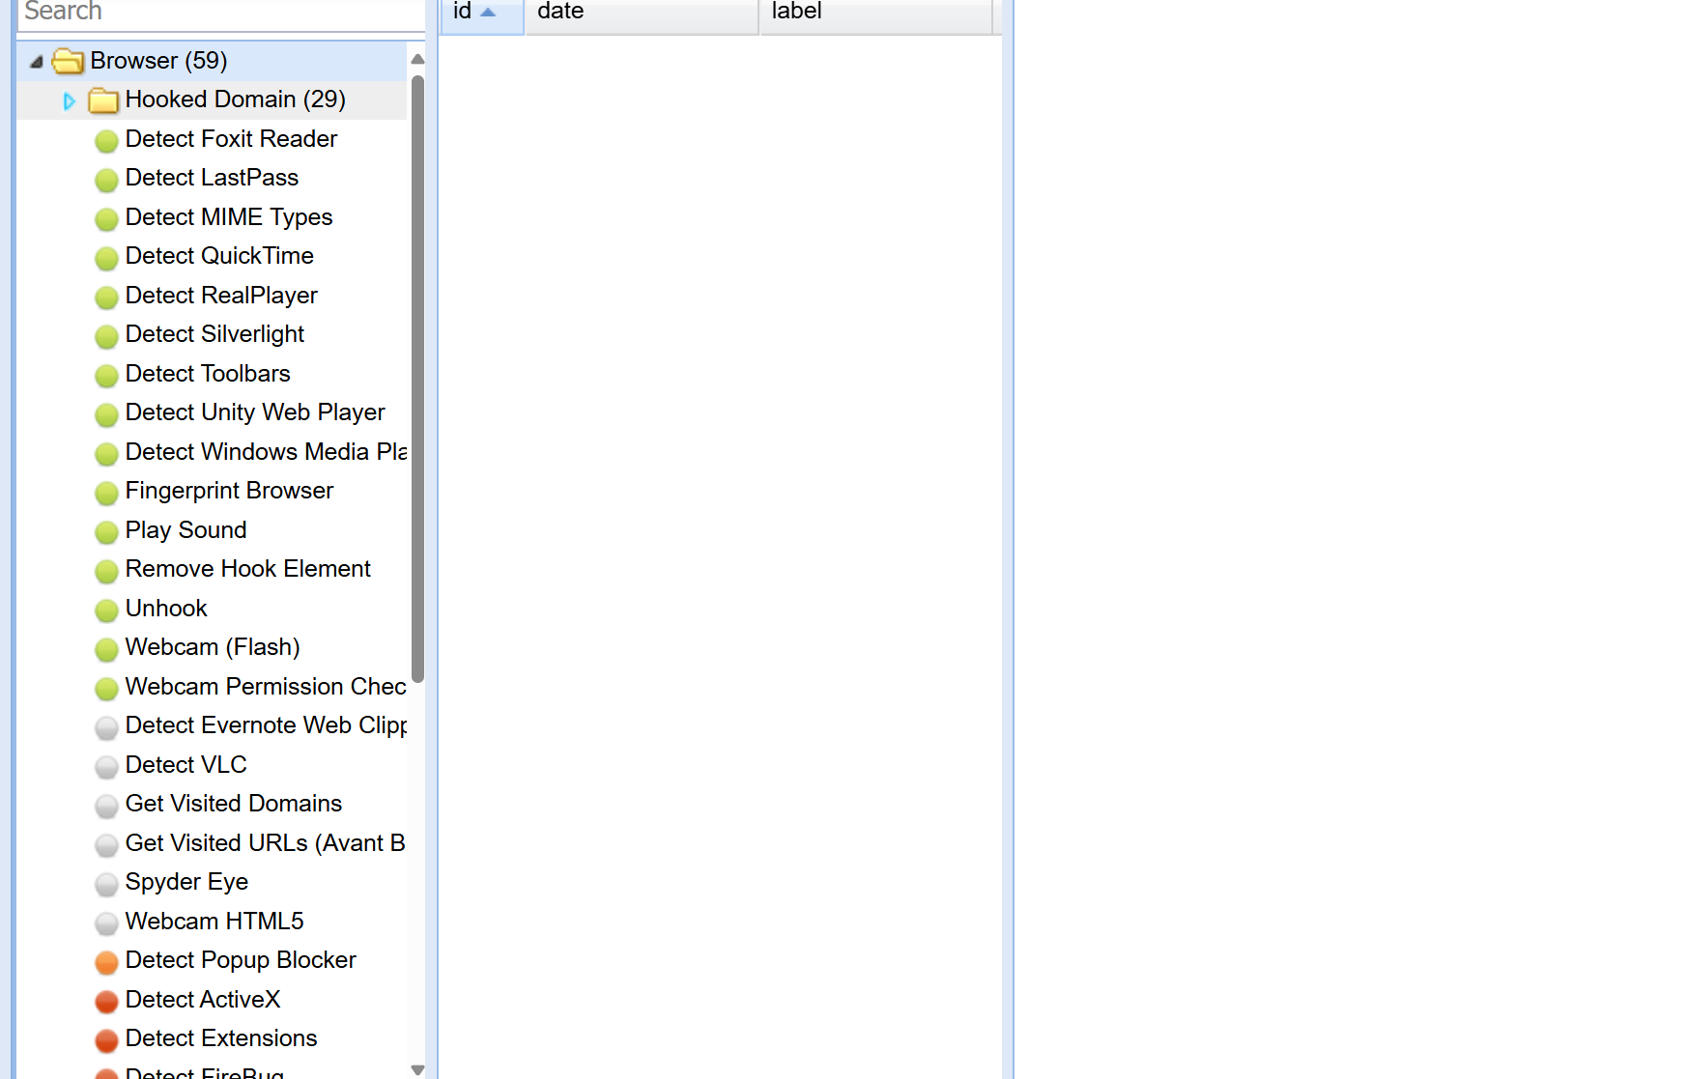Click the module tree vertical scrollbar thumb
Viewport: 1686px width, 1079px height.
(417, 379)
